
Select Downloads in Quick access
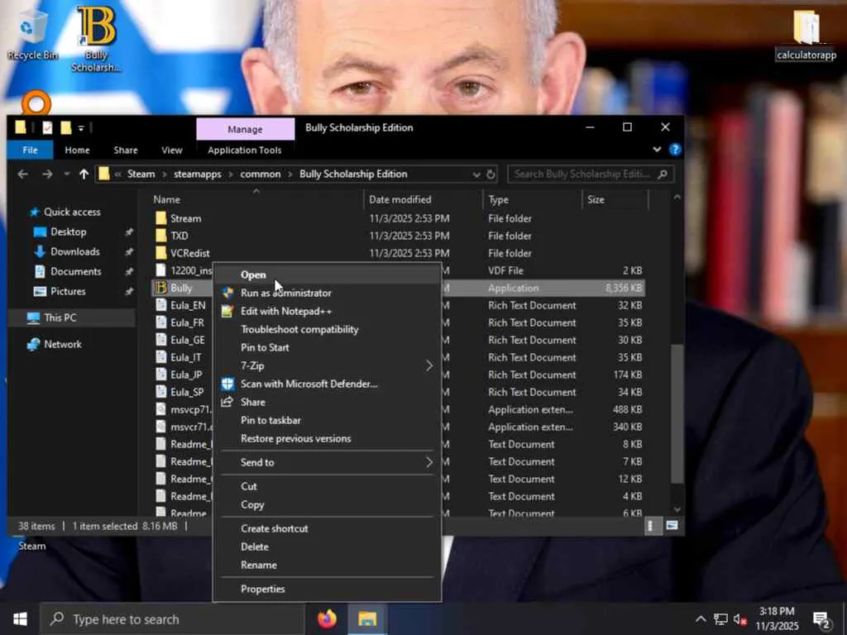pyautogui.click(x=75, y=251)
